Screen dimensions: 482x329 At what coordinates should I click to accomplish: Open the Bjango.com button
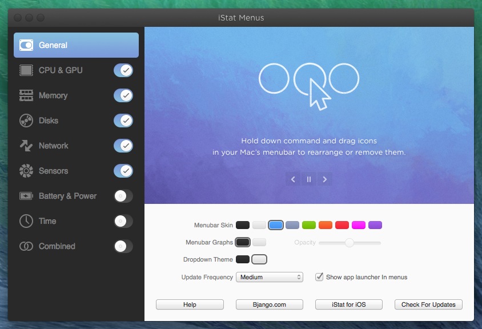tap(270, 304)
